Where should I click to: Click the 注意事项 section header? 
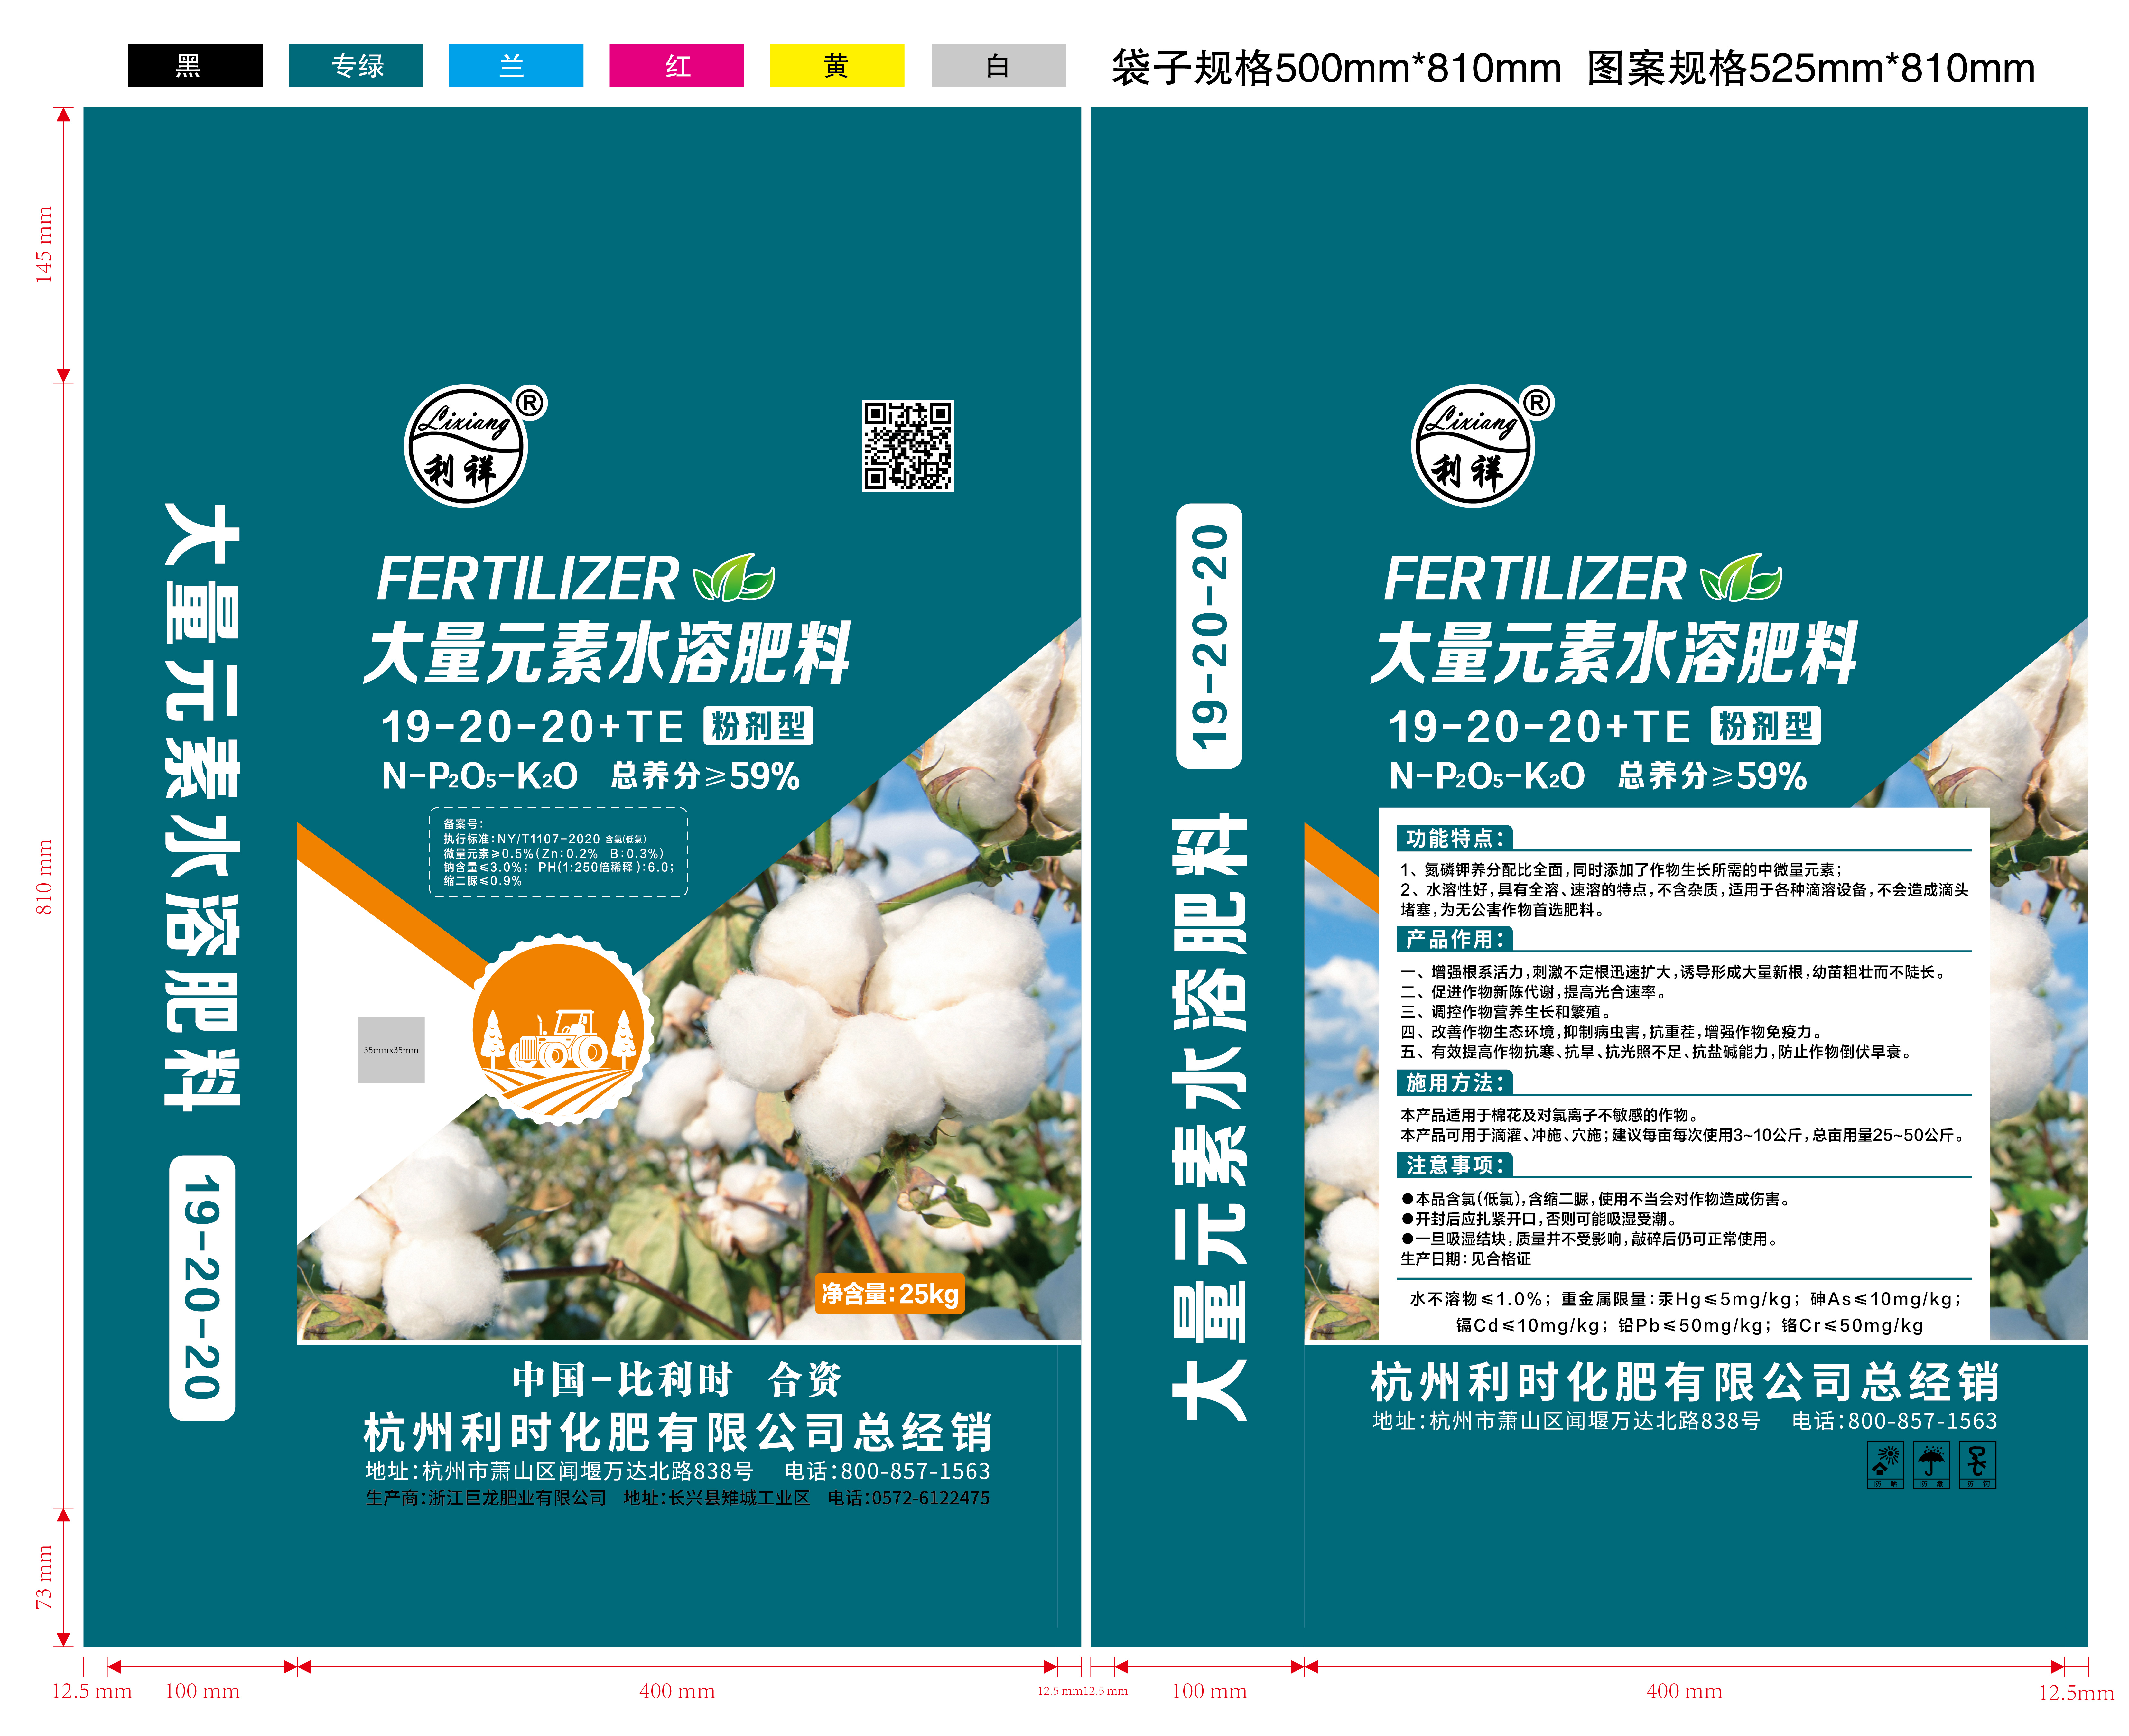(x=1455, y=1165)
